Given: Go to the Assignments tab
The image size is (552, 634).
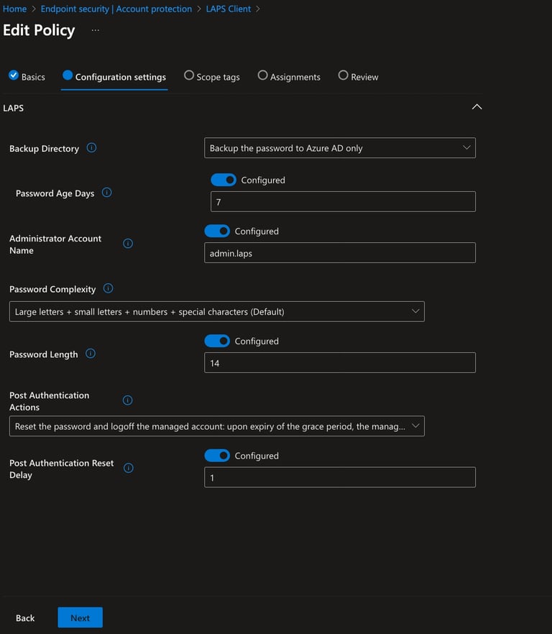Looking at the screenshot, I should pos(289,76).
